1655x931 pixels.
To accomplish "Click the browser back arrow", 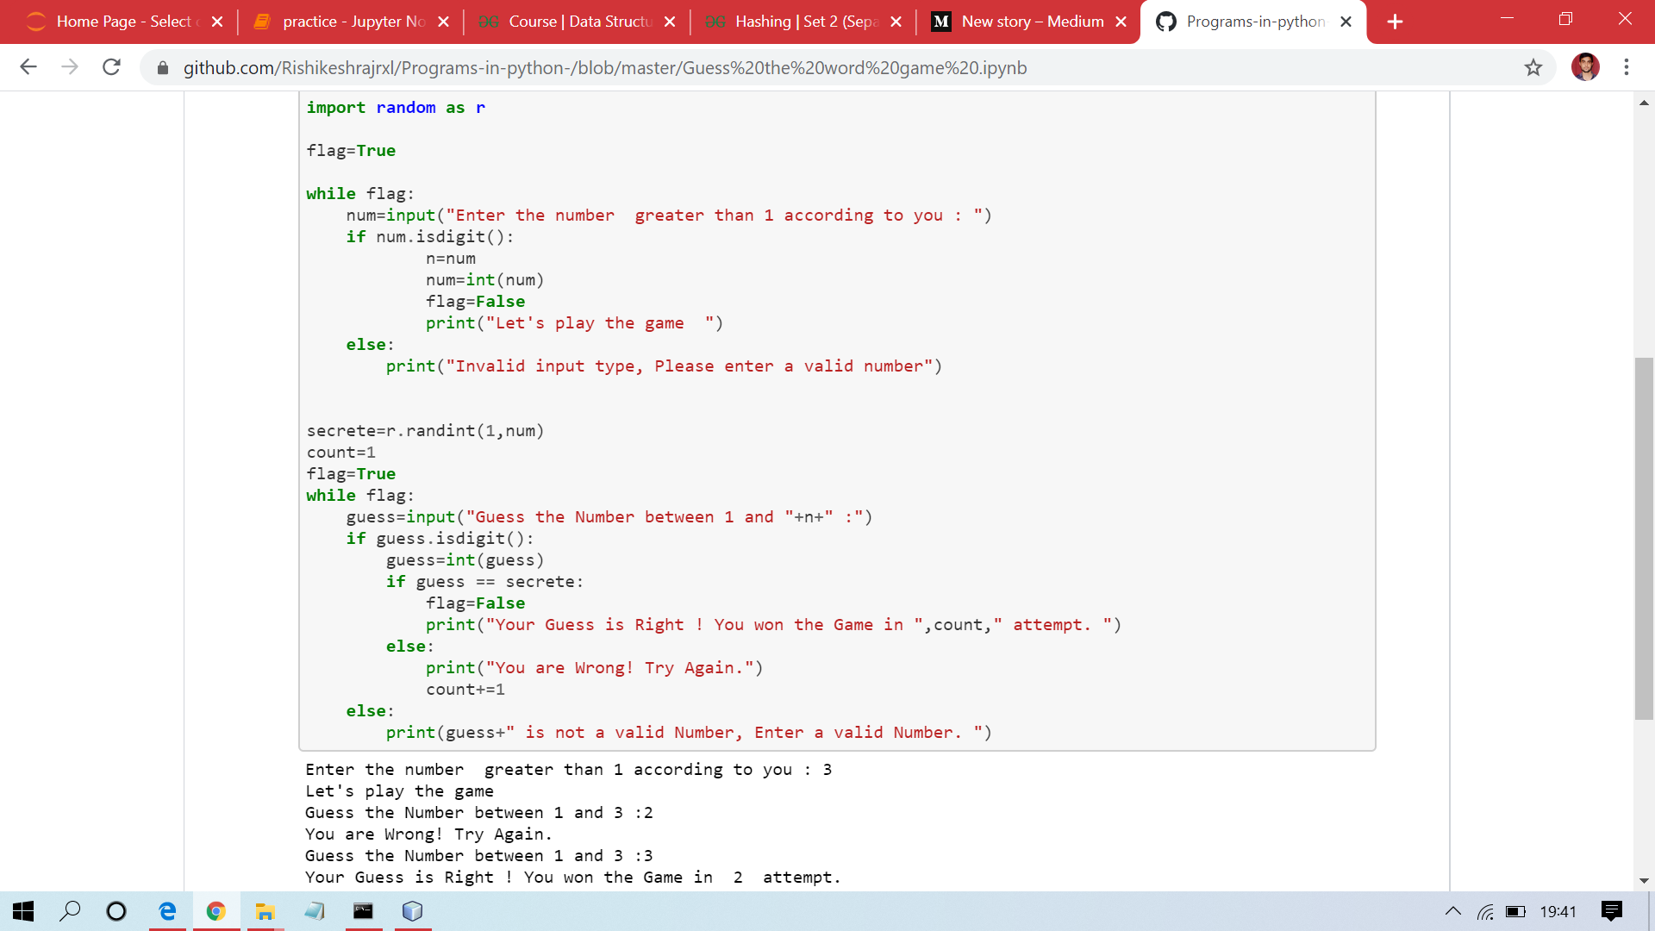I will [28, 67].
